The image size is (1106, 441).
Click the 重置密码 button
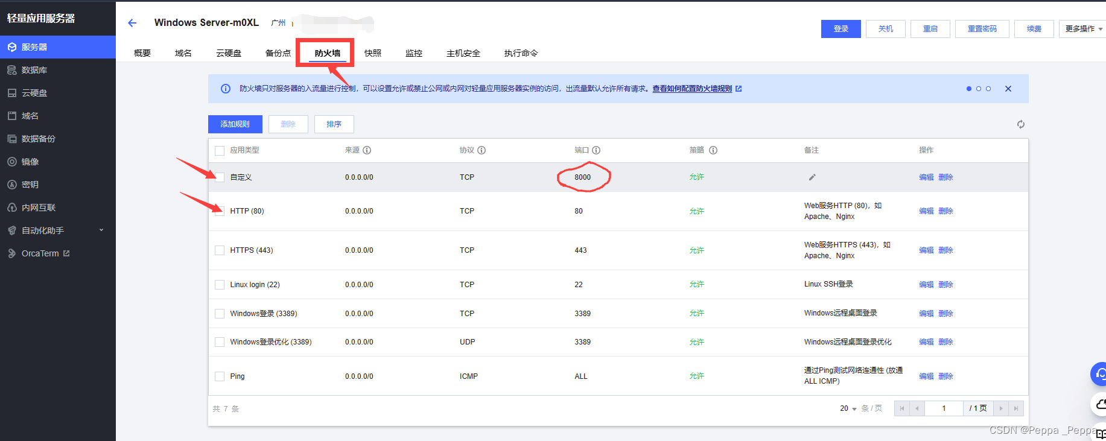pyautogui.click(x=982, y=29)
